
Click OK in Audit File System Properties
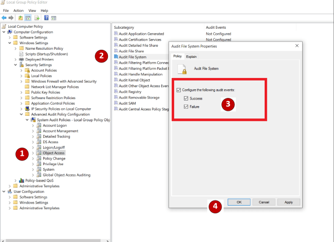click(239, 202)
